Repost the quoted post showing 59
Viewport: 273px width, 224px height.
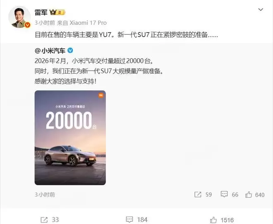click(203, 194)
